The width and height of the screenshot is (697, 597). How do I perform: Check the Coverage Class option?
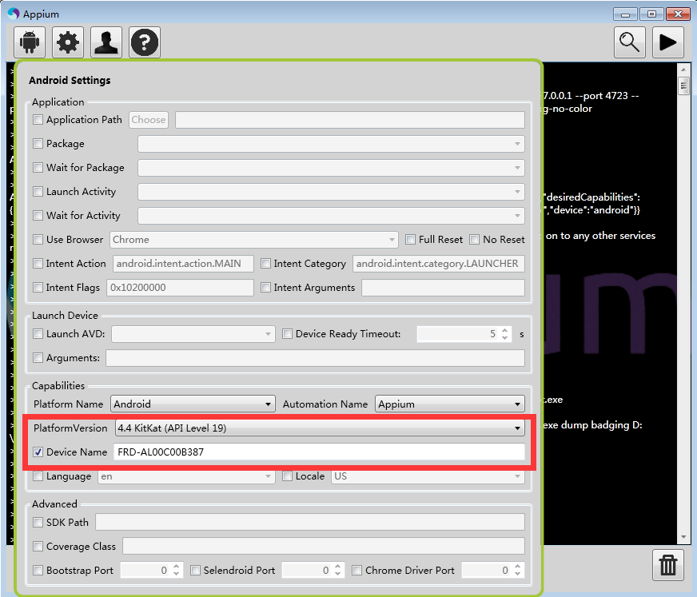pos(38,547)
